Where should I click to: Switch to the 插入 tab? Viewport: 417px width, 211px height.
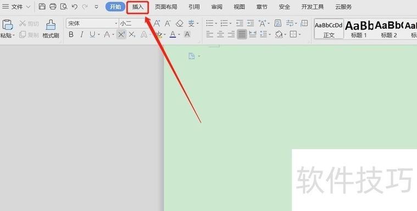coord(138,7)
